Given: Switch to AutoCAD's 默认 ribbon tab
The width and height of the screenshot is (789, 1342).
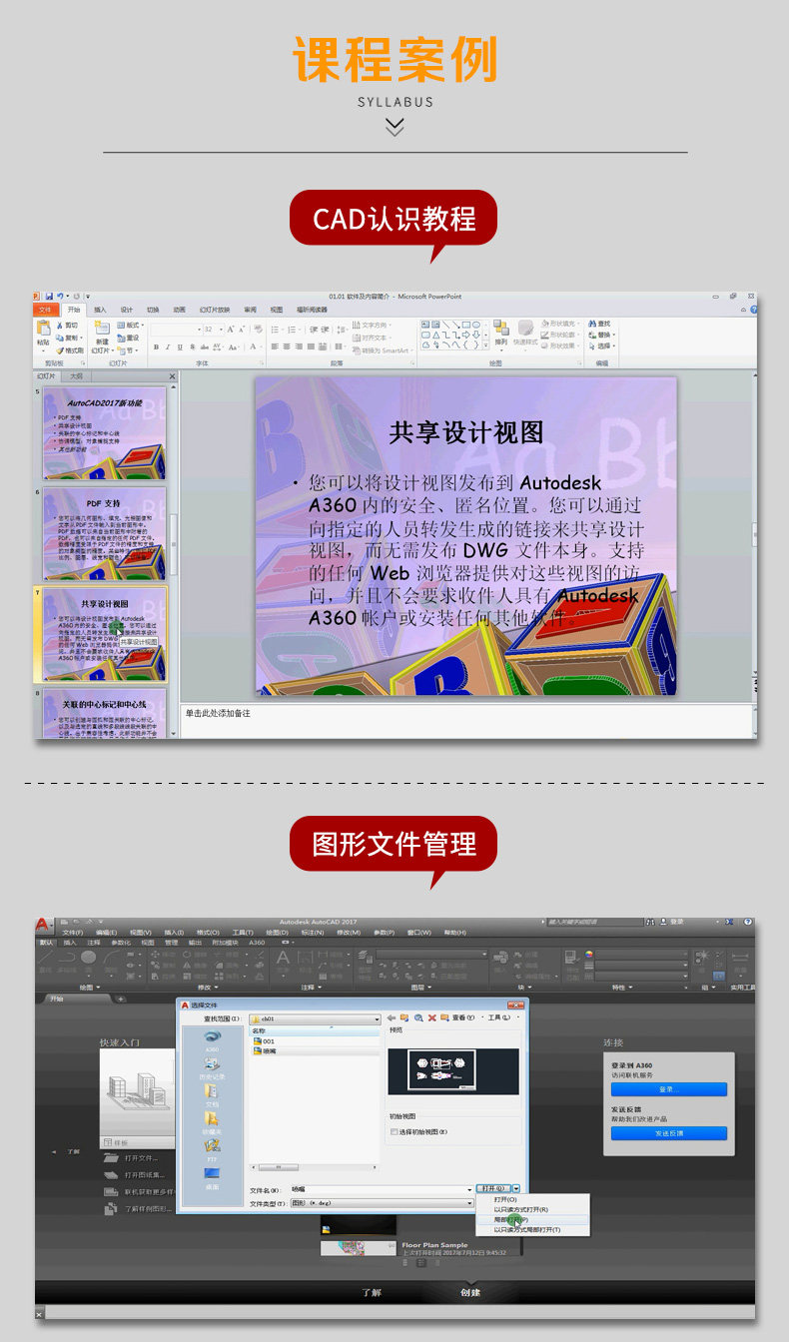Looking at the screenshot, I should point(46,943).
